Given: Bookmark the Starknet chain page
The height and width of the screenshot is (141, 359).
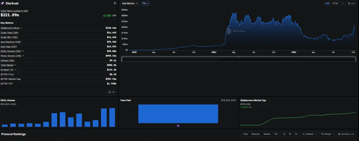Looking at the screenshot, I should pos(115,3).
